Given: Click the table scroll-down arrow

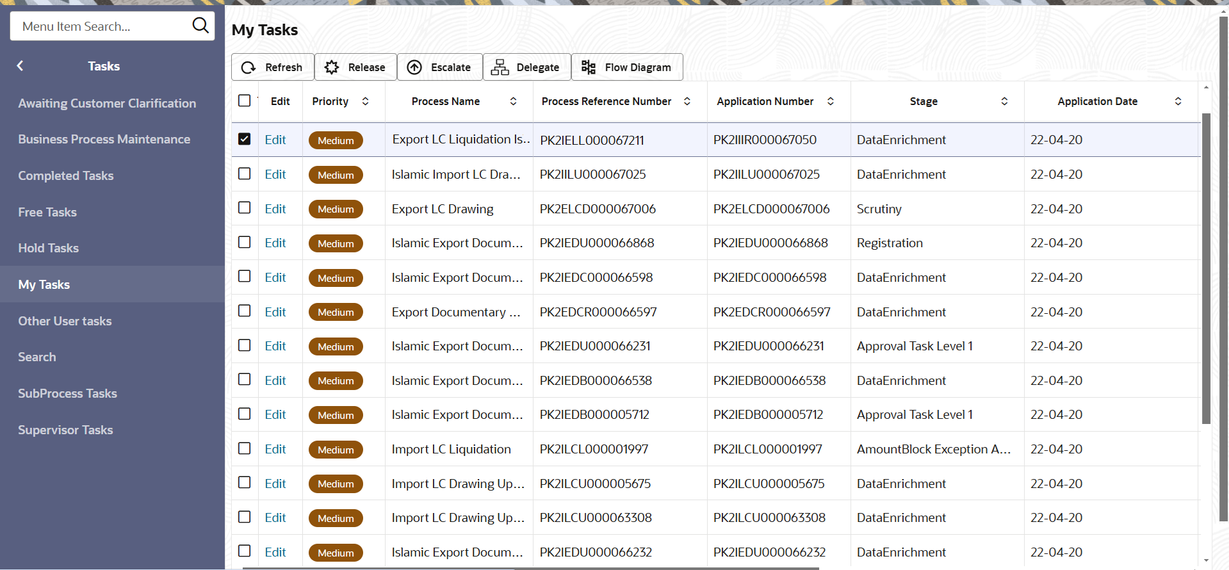Looking at the screenshot, I should pyautogui.click(x=1206, y=560).
